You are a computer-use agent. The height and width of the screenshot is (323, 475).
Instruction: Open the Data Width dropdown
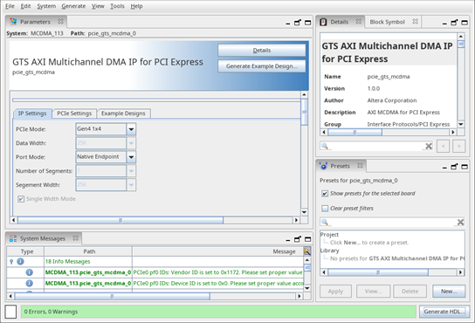[131, 143]
